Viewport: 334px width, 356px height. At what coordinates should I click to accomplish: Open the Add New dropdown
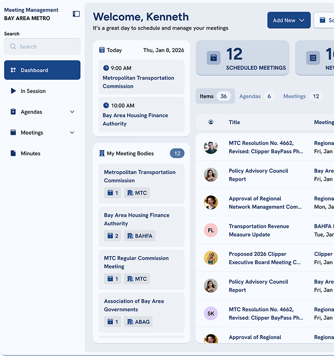pos(289,20)
